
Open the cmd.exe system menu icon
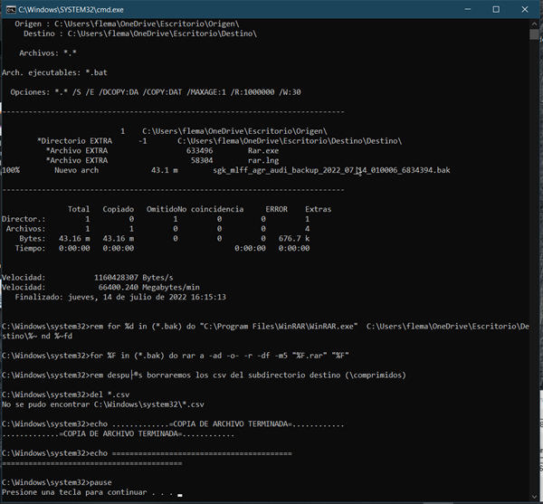11,9
